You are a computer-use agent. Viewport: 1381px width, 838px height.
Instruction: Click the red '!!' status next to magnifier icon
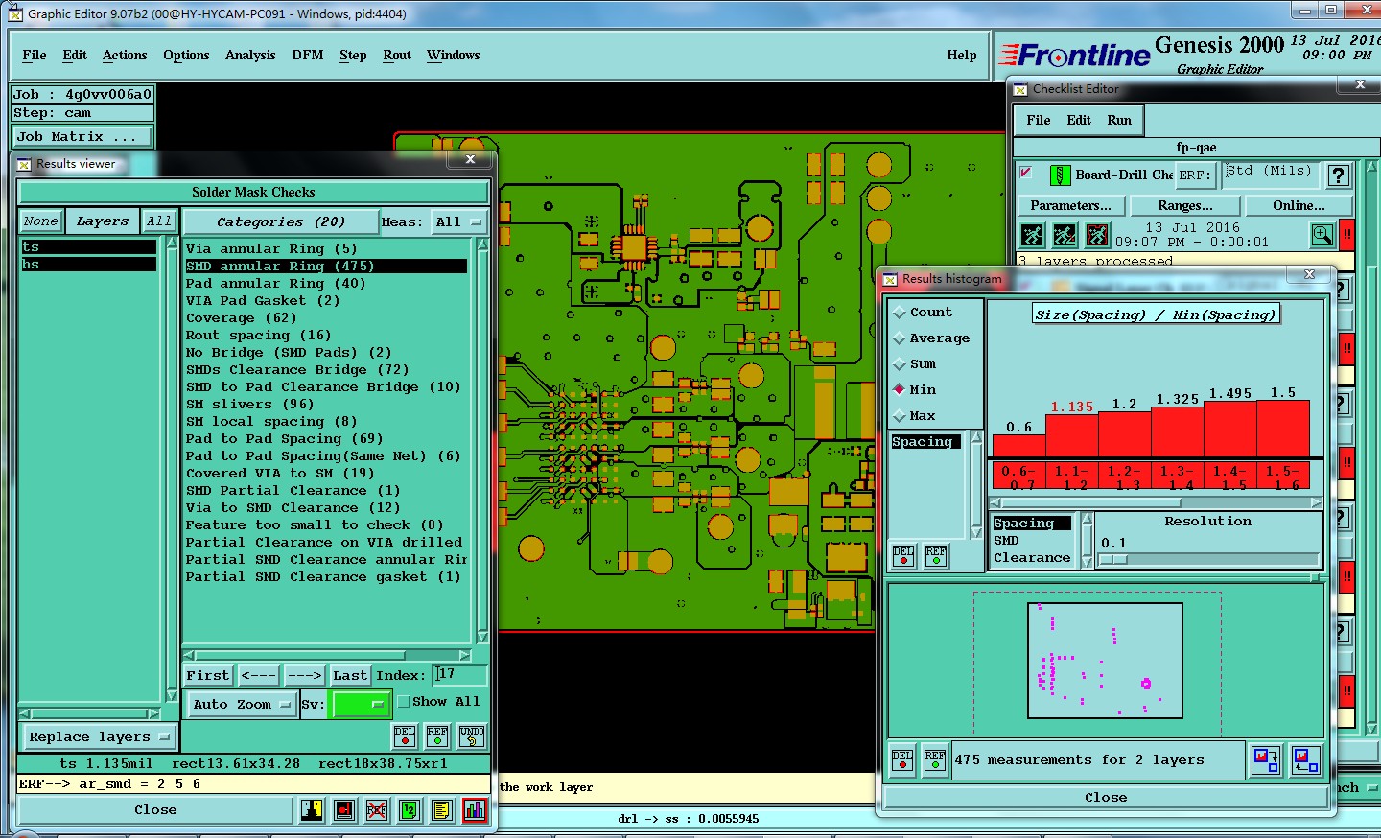[1346, 235]
